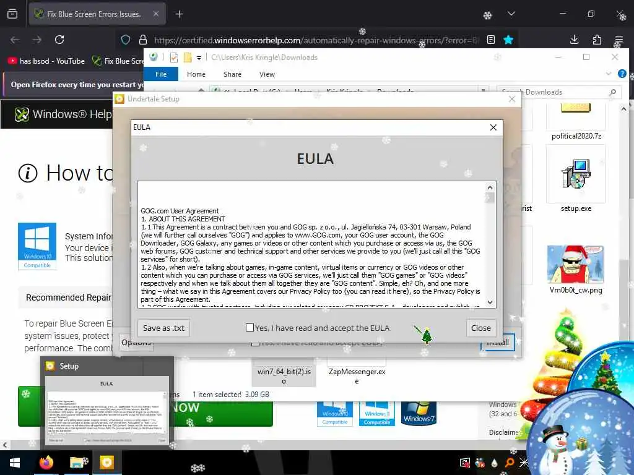634x475 pixels.
Task: Click the Close button in the EULA dialog
Action: click(x=480, y=328)
